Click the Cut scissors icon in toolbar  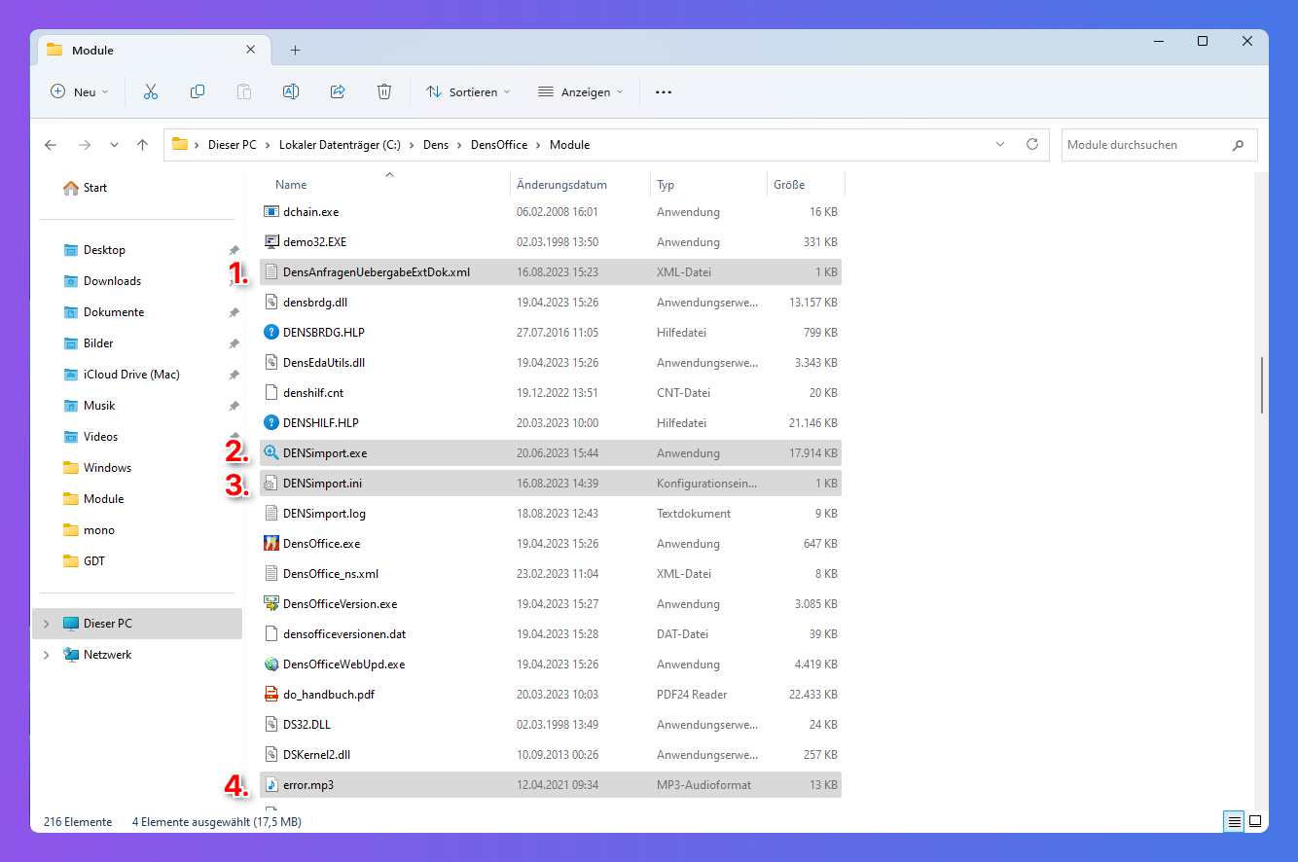150,91
